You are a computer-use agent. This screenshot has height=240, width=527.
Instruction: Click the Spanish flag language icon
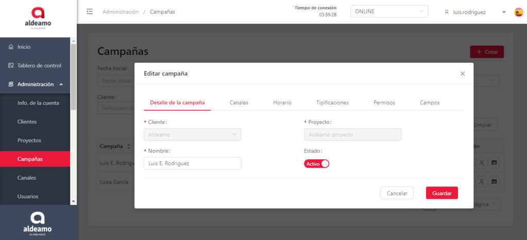click(x=519, y=12)
